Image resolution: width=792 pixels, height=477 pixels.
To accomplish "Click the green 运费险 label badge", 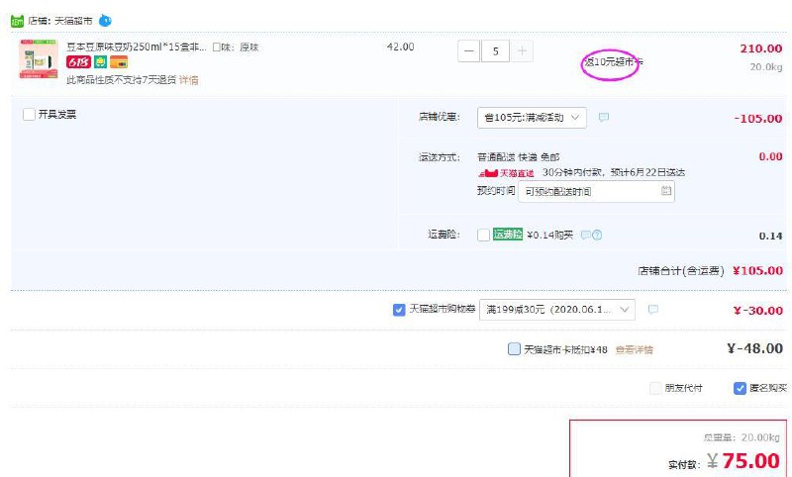I will point(508,235).
